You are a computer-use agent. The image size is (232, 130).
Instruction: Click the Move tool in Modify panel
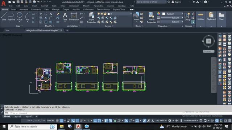41,14
